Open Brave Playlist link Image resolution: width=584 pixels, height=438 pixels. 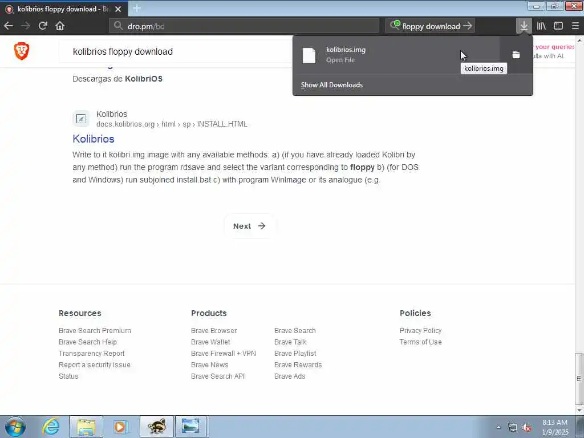pyautogui.click(x=295, y=354)
